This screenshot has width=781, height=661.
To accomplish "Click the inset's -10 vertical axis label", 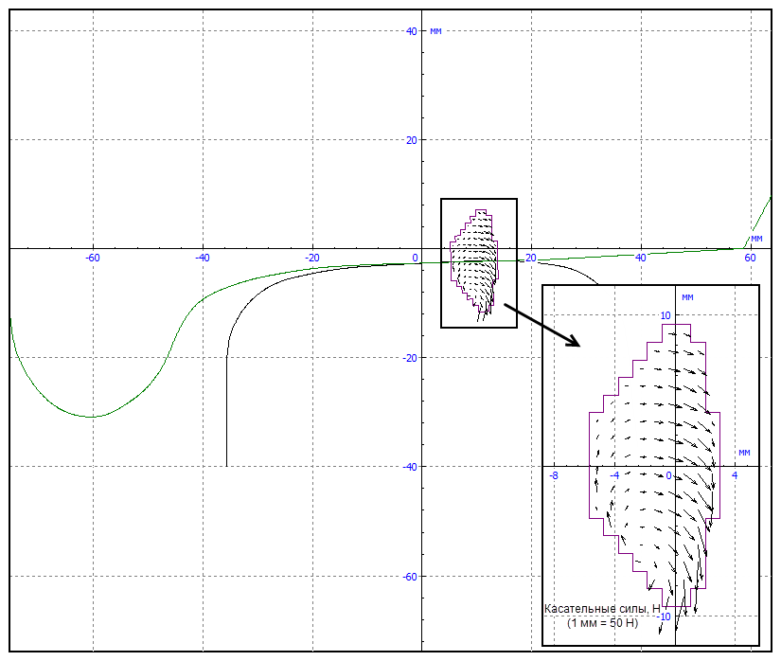I will click(664, 616).
